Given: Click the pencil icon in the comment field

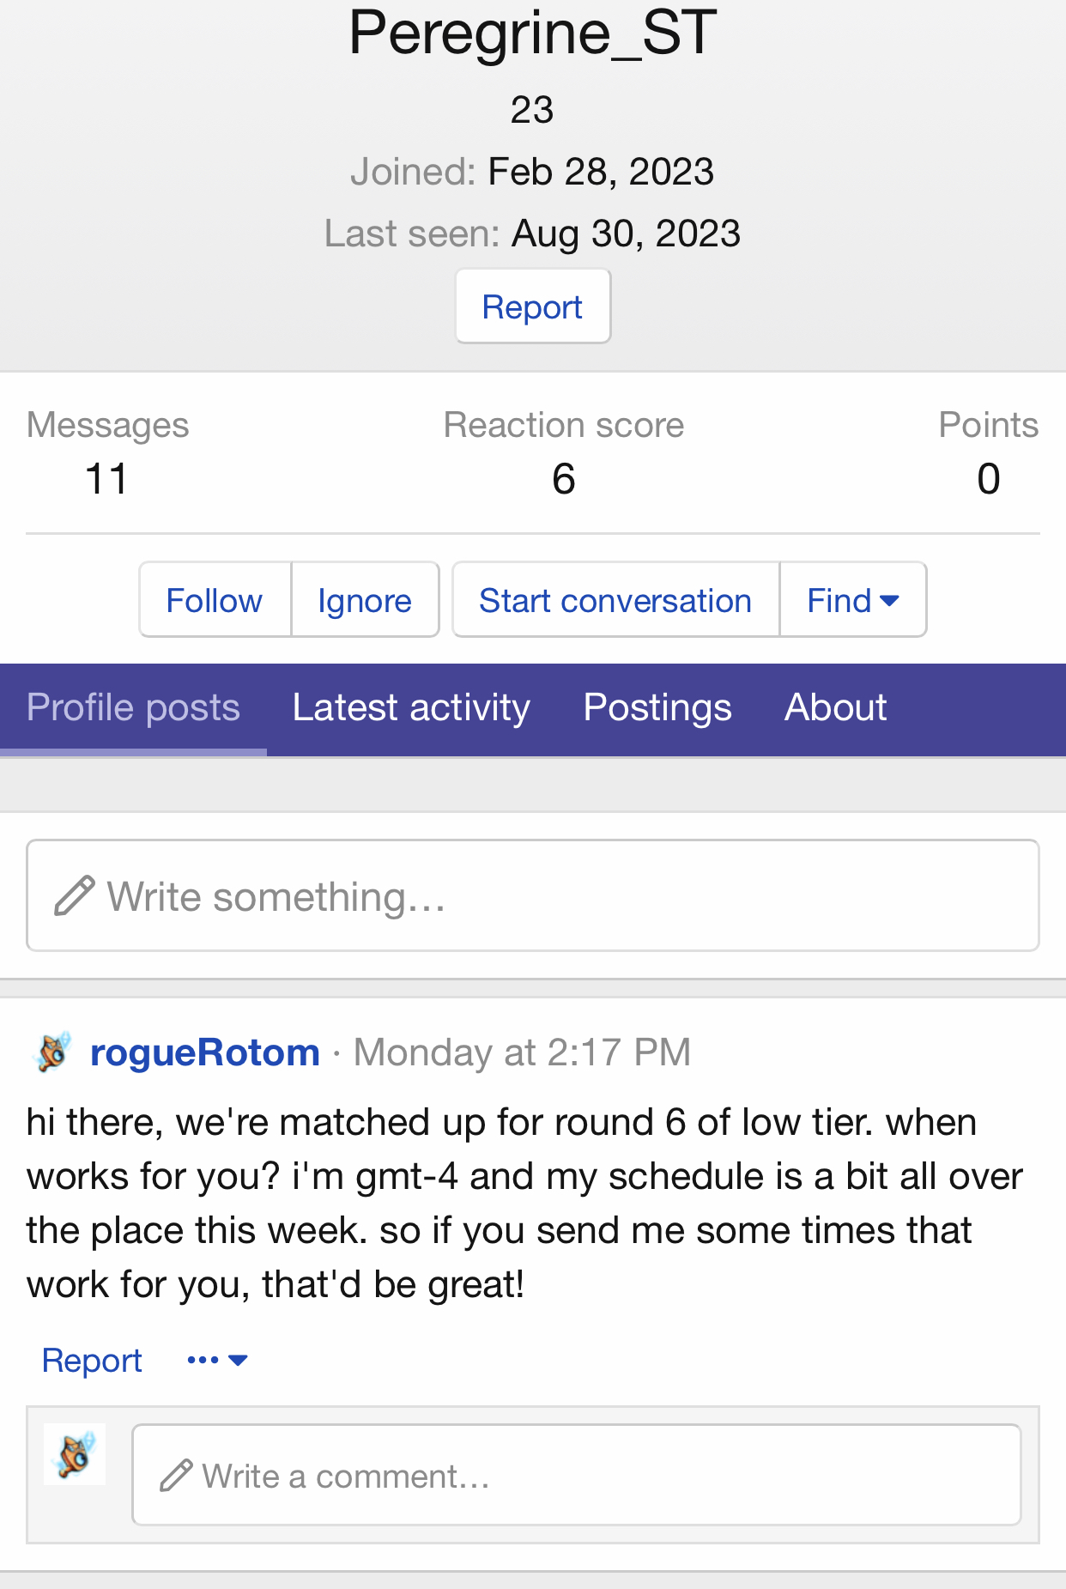Looking at the screenshot, I should (176, 1476).
